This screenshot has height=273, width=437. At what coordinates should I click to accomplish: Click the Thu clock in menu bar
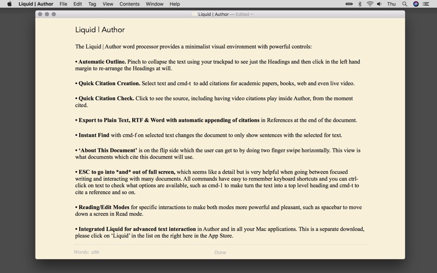[x=391, y=4]
